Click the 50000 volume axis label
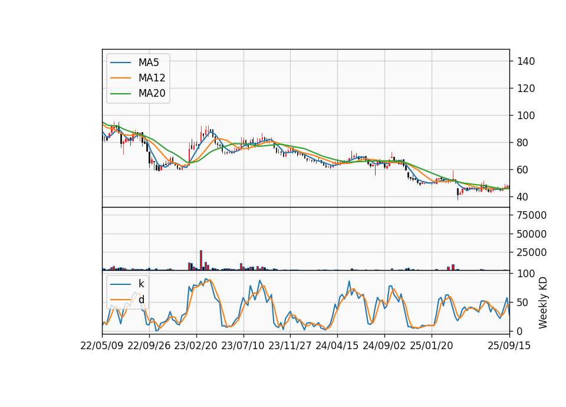Image resolution: width=566 pixels, height=407 pixels. [x=532, y=234]
